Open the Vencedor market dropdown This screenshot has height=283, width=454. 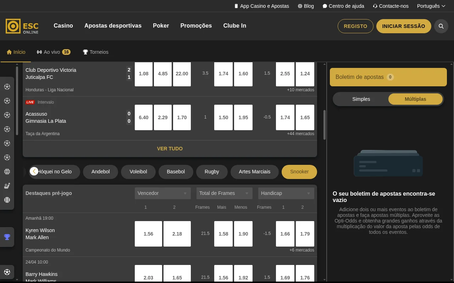pos(162,193)
